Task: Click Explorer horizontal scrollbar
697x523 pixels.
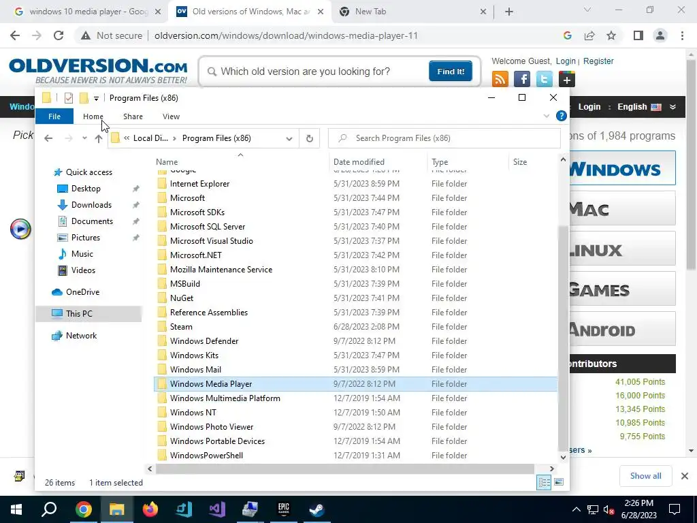Action: (x=345, y=469)
